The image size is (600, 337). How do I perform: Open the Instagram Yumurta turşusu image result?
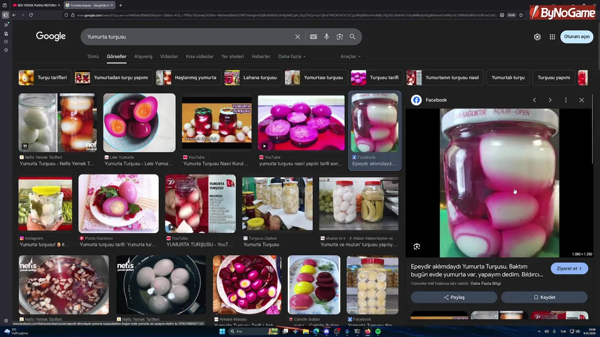coord(45,204)
